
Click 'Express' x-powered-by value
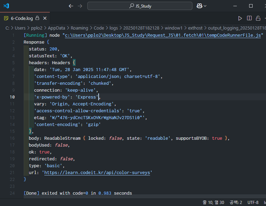87,97
